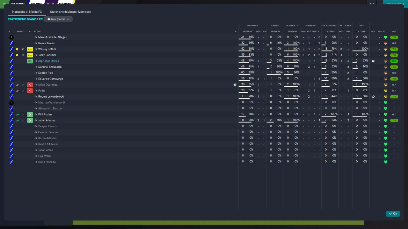Click Devyne Rensch's name row
Image resolution: width=408 pixels, height=229 pixels.
click(x=47, y=126)
